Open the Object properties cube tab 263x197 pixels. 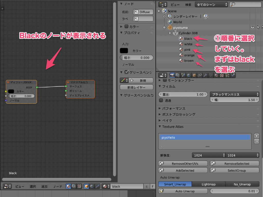pyautogui.click(x=194, y=75)
